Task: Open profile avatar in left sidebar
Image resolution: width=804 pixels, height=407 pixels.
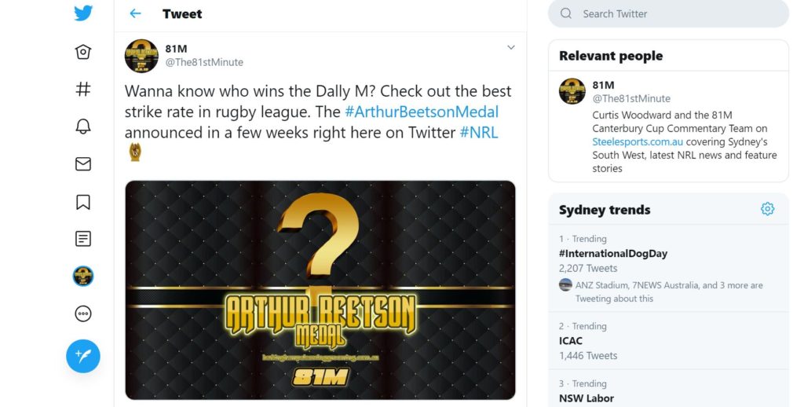Action: (83, 276)
